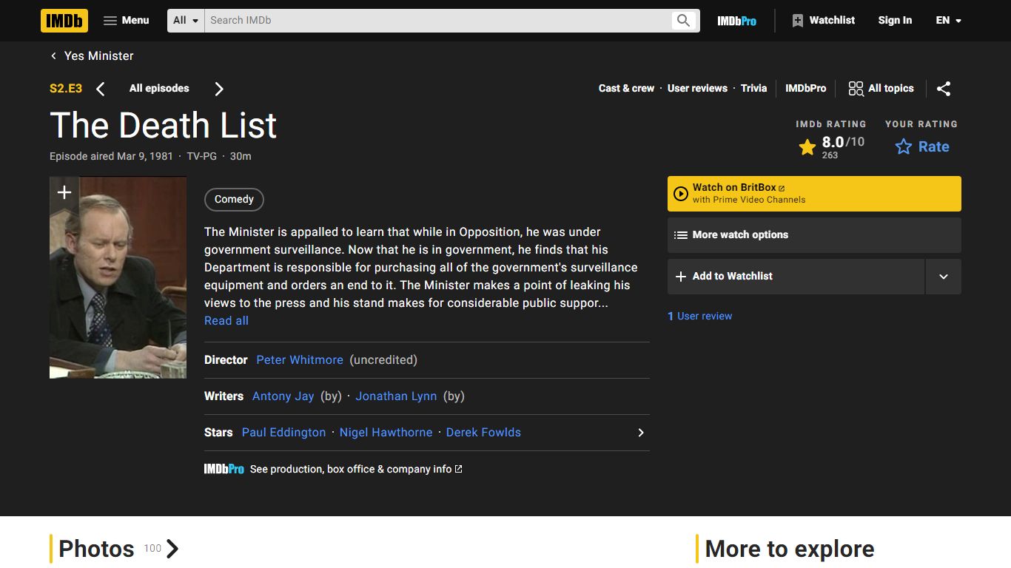Open More watch options
Image resolution: width=1011 pixels, height=568 pixels.
click(814, 235)
